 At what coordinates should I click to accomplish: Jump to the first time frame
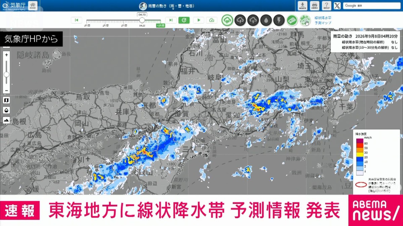tap(76, 20)
